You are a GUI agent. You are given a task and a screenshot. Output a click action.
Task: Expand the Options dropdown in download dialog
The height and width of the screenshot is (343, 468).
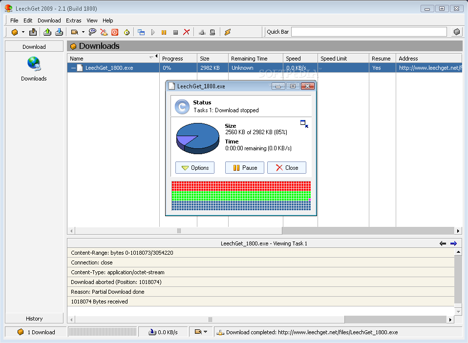coord(194,167)
